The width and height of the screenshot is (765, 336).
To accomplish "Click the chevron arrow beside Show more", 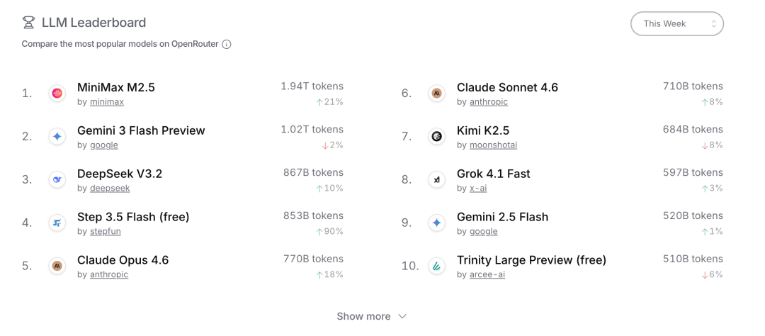I will coord(402,316).
